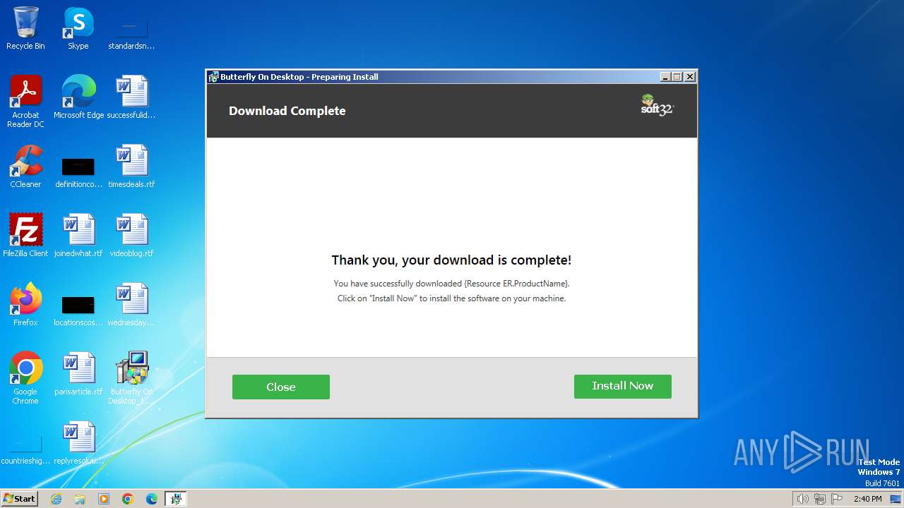The height and width of the screenshot is (508, 904).
Task: Click the Show desktop button
Action: (896, 499)
